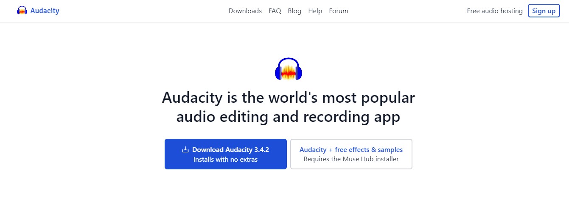Screen dimensions: 569x205
Task: Click 'Requires the Muse Hub installer' text
Action: [351, 160]
